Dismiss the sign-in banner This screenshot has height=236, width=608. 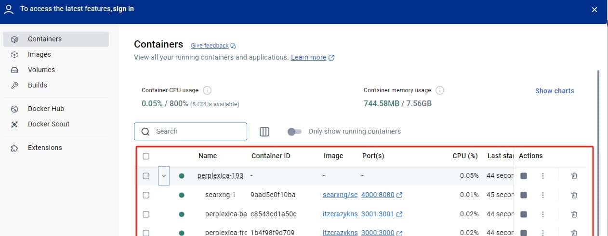pyautogui.click(x=595, y=9)
